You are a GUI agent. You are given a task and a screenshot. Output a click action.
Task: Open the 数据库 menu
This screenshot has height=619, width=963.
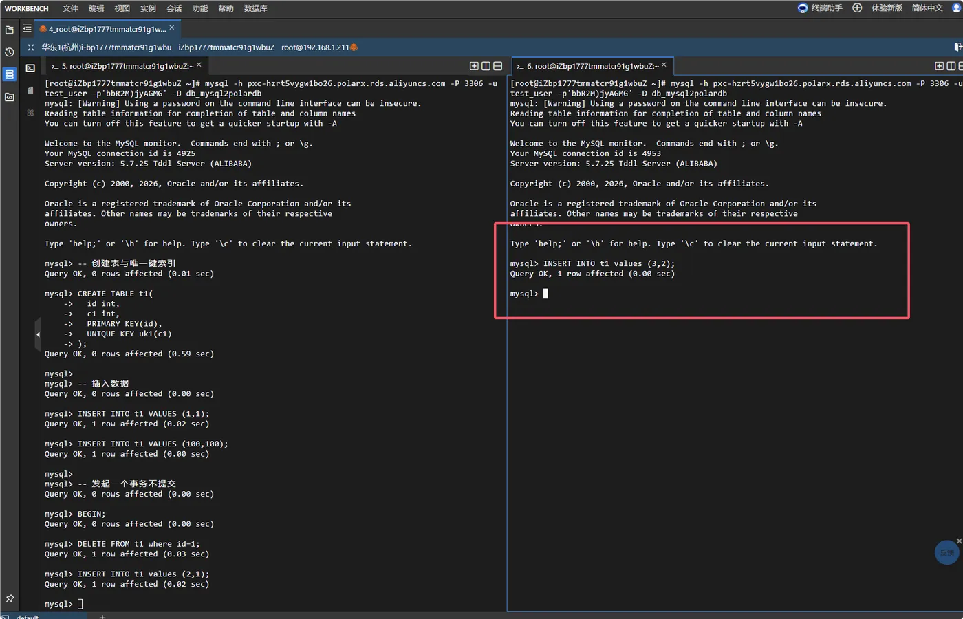tap(256, 8)
